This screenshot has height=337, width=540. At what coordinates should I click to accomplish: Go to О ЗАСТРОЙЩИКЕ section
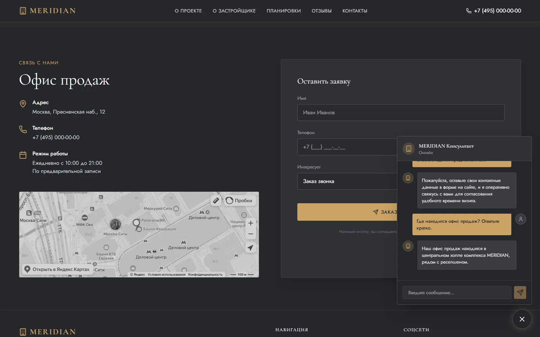pyautogui.click(x=234, y=11)
